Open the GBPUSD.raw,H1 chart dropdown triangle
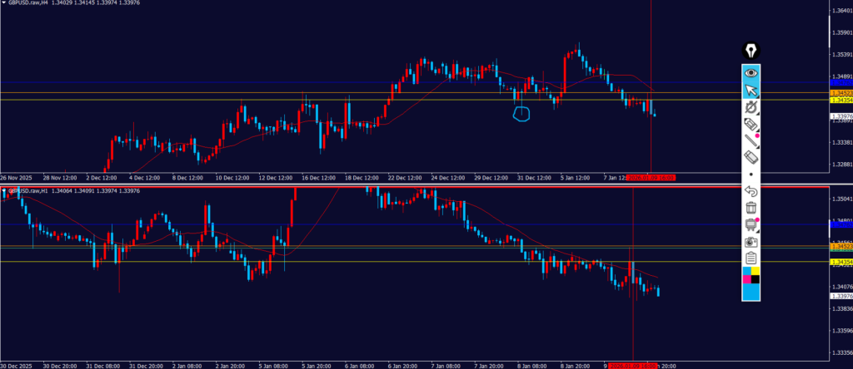Screen dimensions: 853x369 click(x=3, y=190)
